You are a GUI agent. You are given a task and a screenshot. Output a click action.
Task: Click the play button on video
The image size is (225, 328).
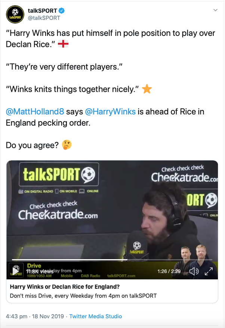point(15,271)
